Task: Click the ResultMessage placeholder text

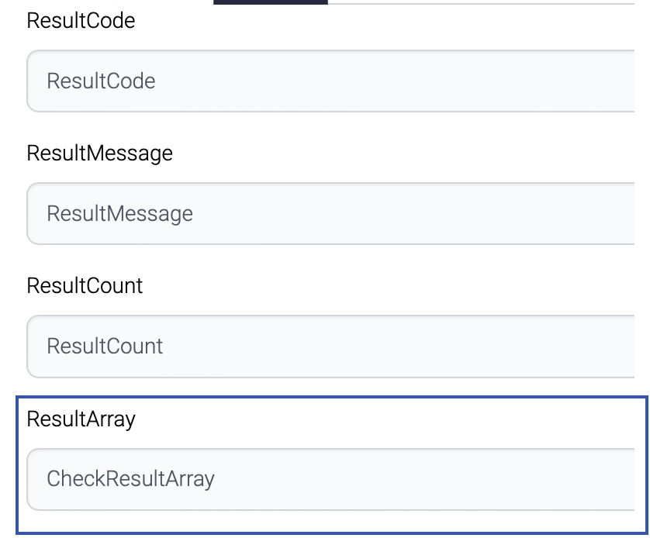Action: click(119, 214)
